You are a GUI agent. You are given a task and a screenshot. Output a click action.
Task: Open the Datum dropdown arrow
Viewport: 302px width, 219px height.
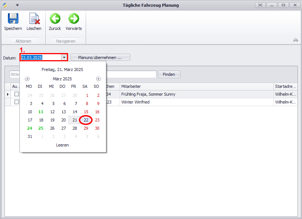(64, 58)
